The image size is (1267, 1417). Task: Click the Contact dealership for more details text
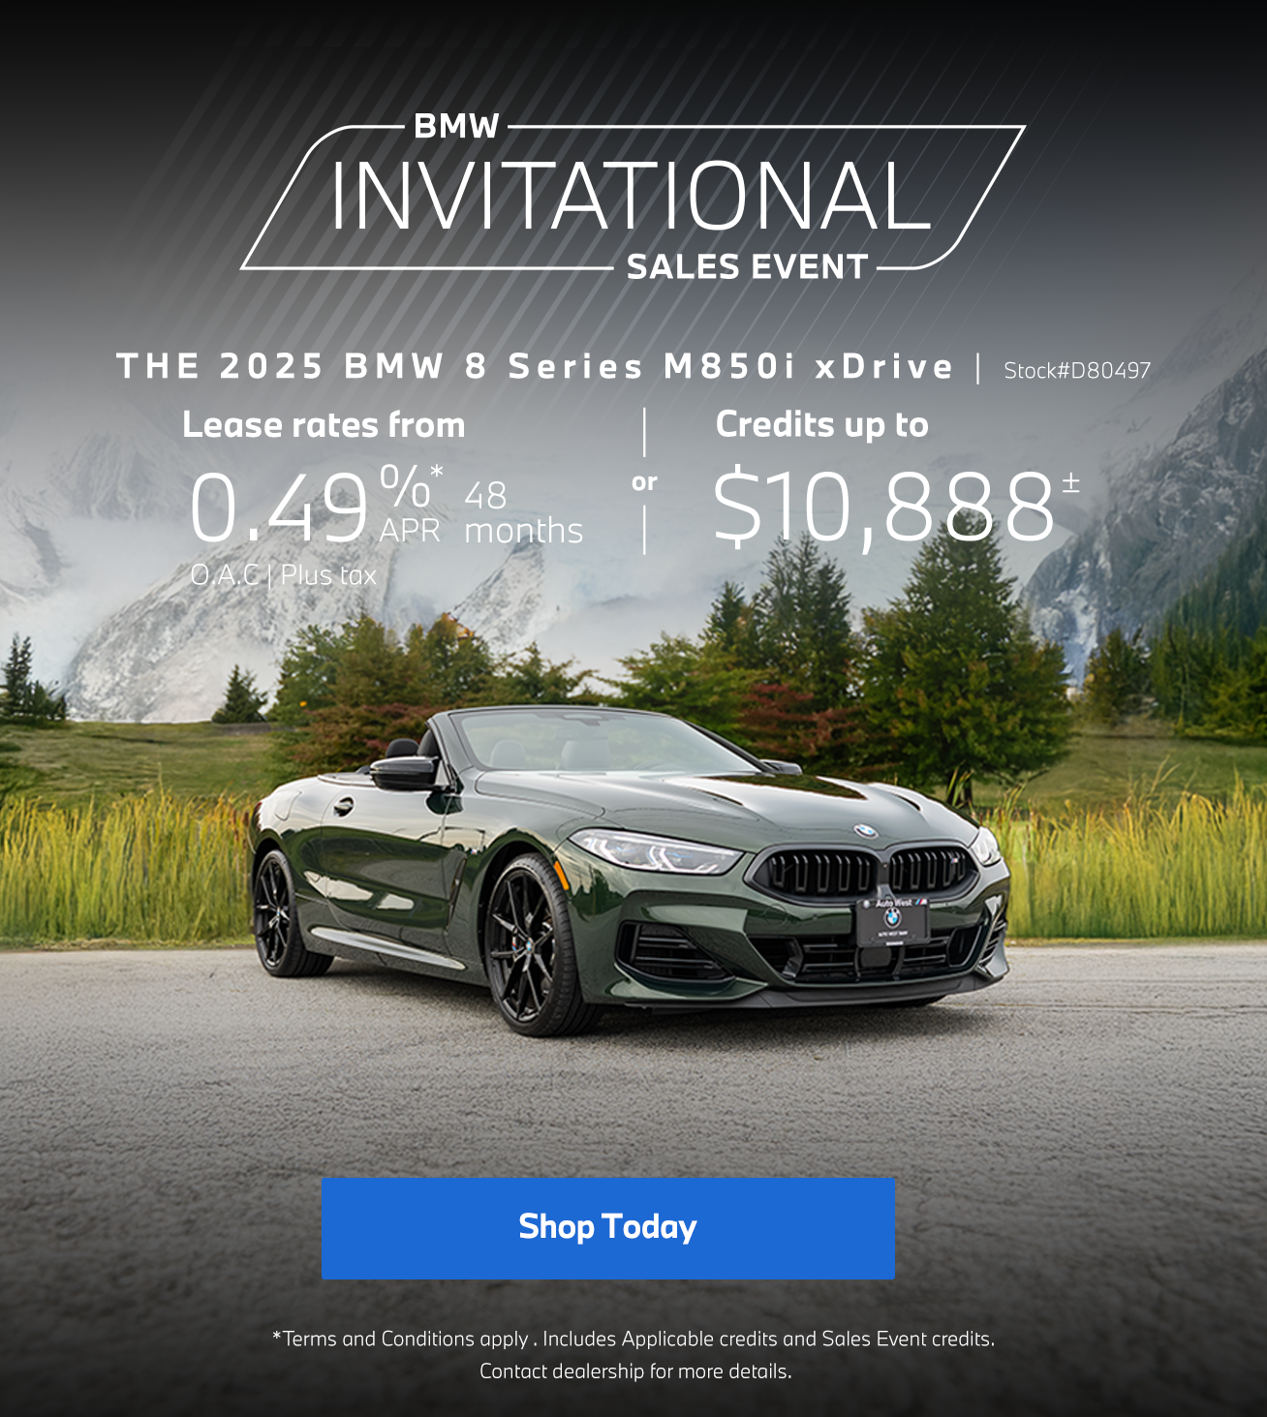click(x=635, y=1371)
